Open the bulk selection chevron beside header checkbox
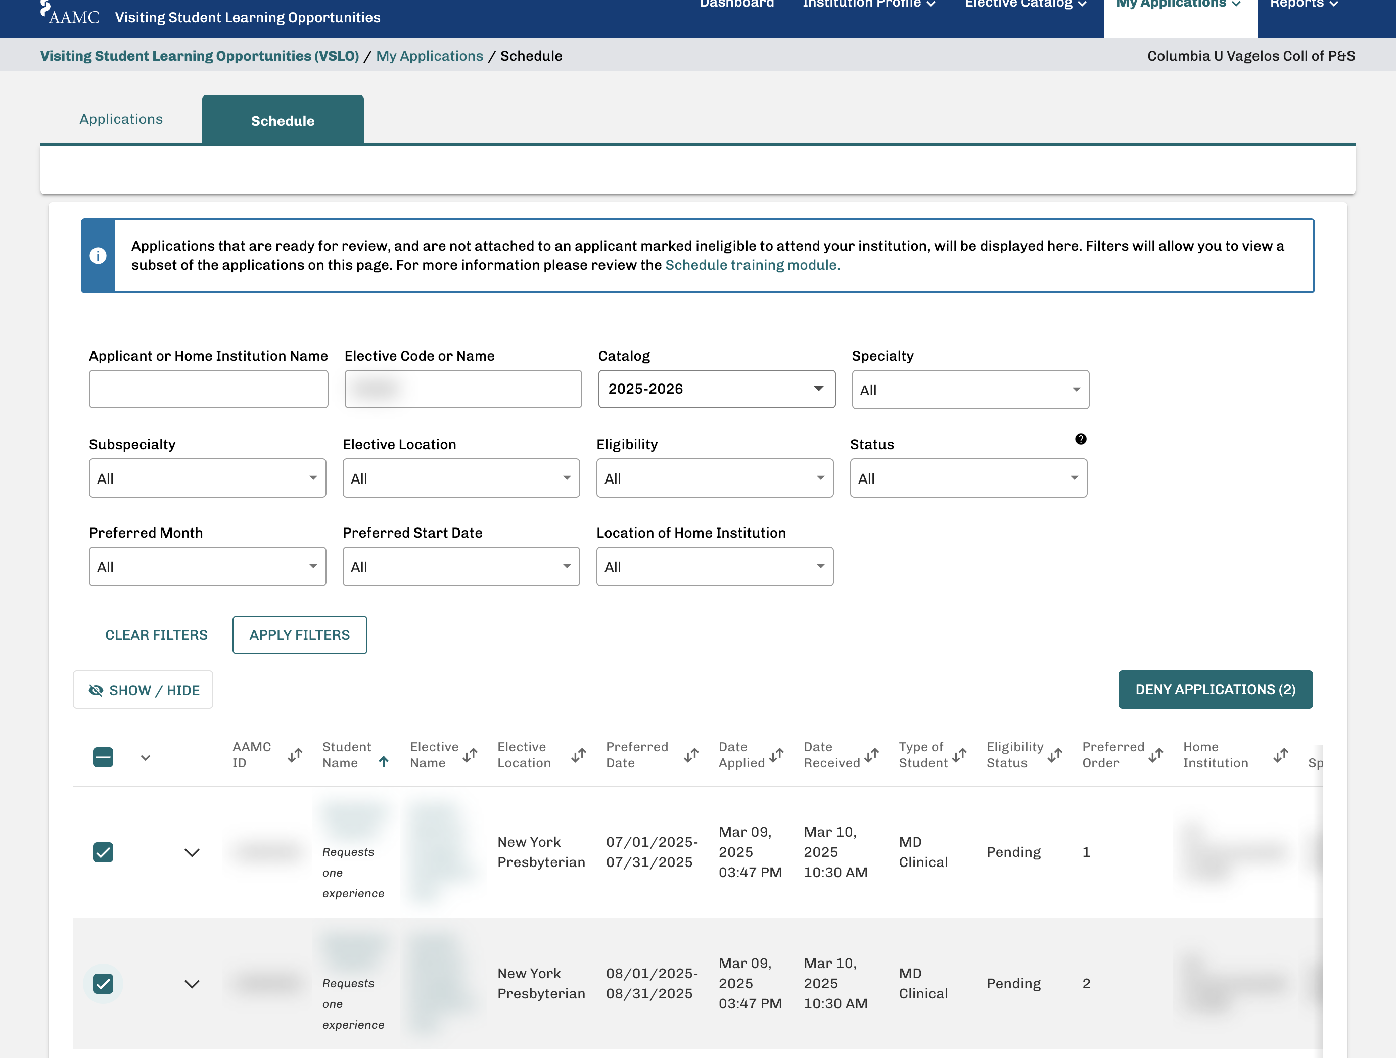1396x1058 pixels. coord(145,758)
